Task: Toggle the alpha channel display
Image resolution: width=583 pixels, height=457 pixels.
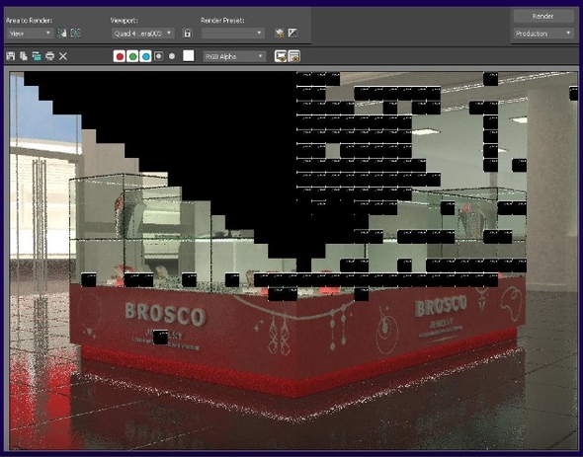Action: coord(159,56)
